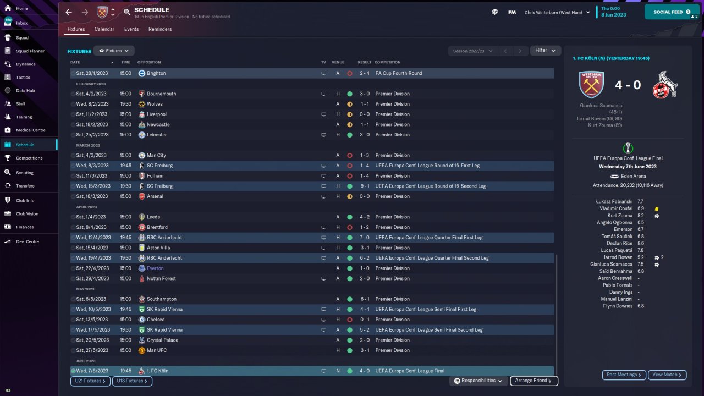Open the Social Feed
This screenshot has height=396, width=704.
pyautogui.click(x=672, y=12)
